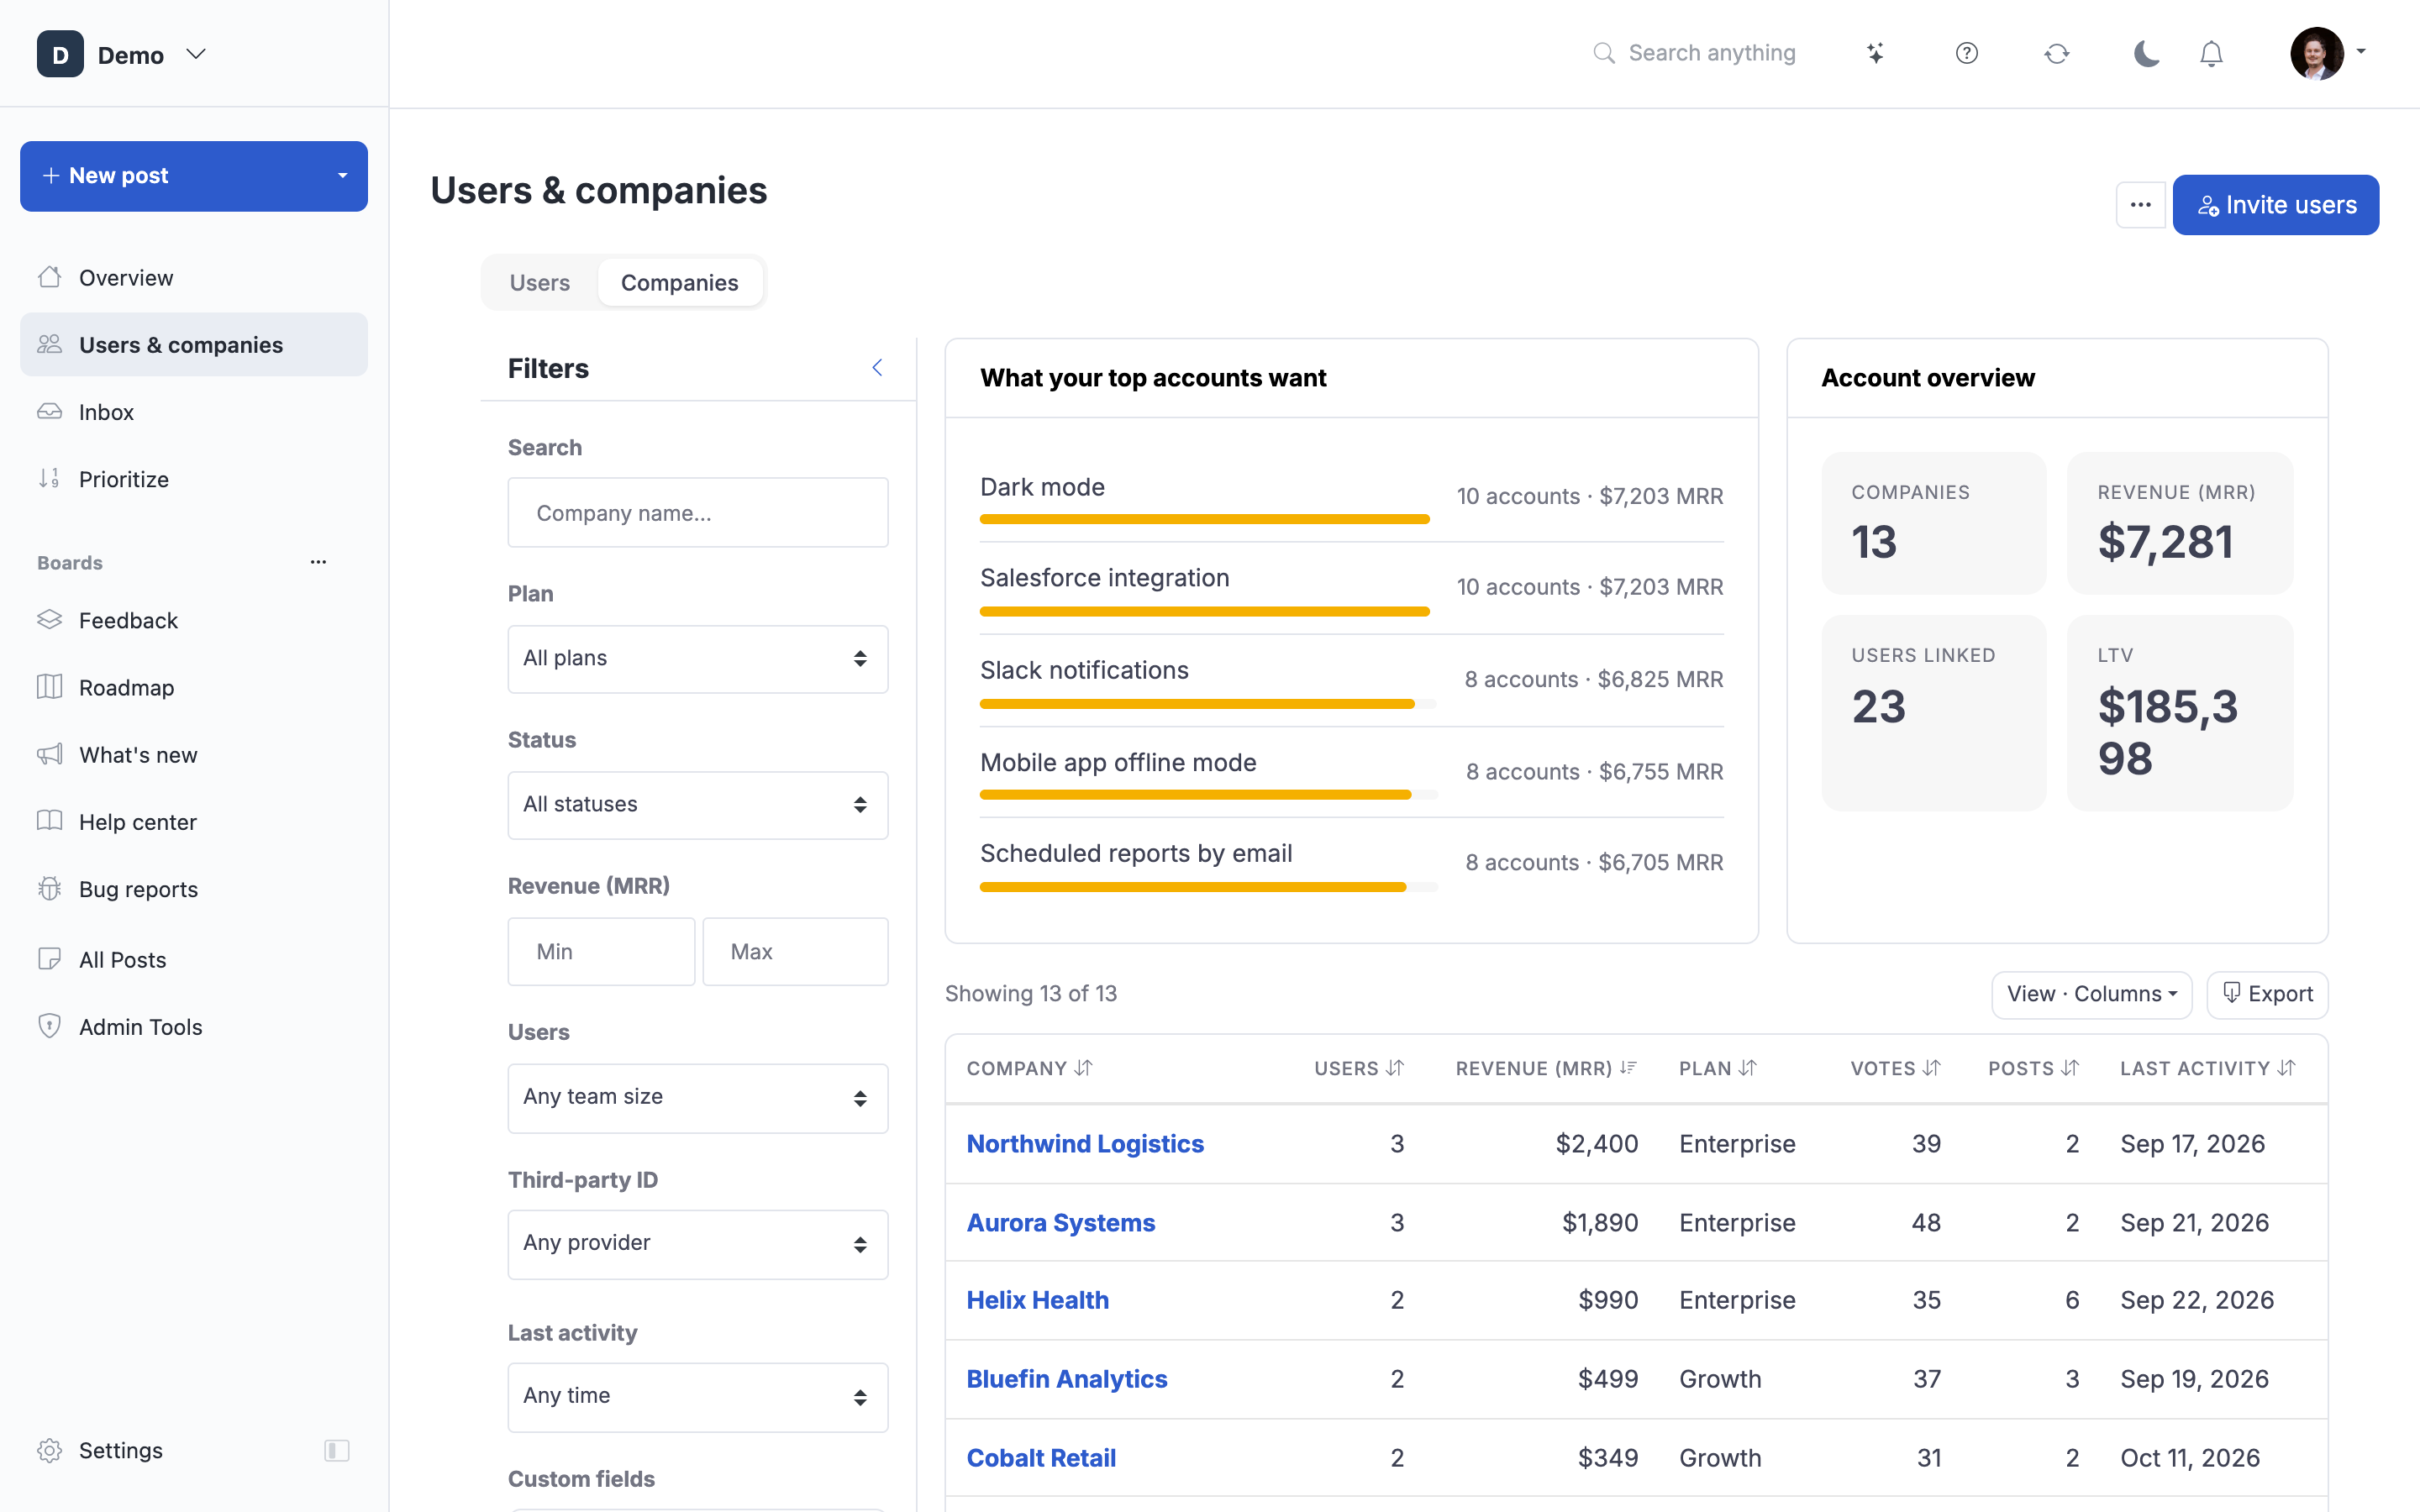Collapse sidebar with the panel icon

[337, 1450]
